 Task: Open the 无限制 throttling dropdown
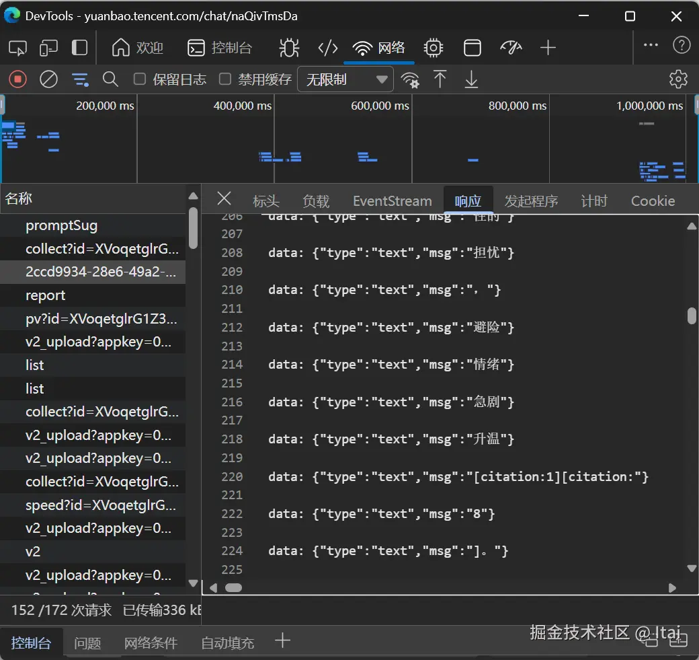345,79
